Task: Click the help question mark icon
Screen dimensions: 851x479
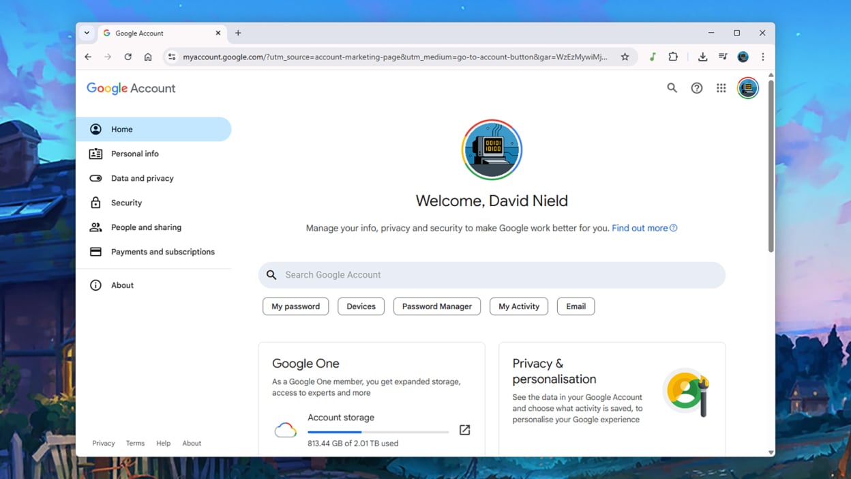Action: coord(696,88)
